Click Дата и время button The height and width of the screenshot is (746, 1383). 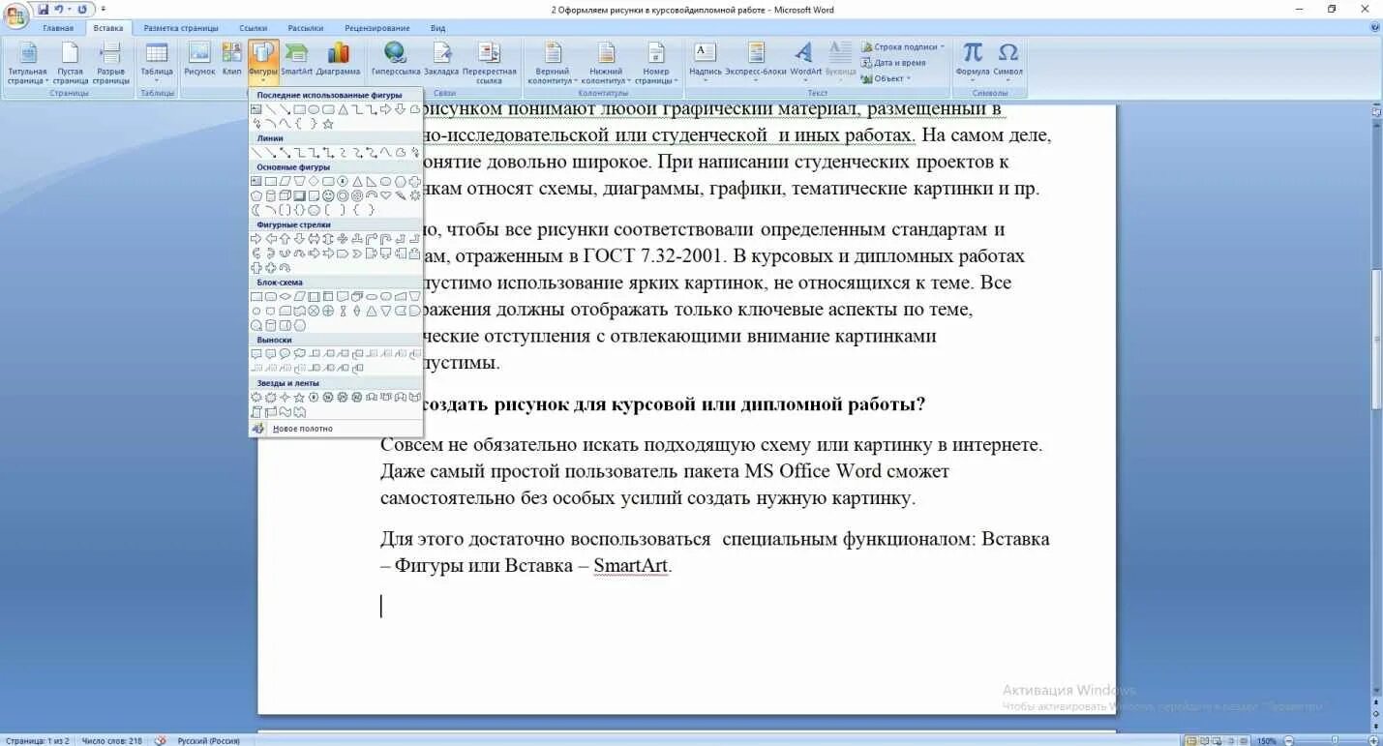coord(893,63)
